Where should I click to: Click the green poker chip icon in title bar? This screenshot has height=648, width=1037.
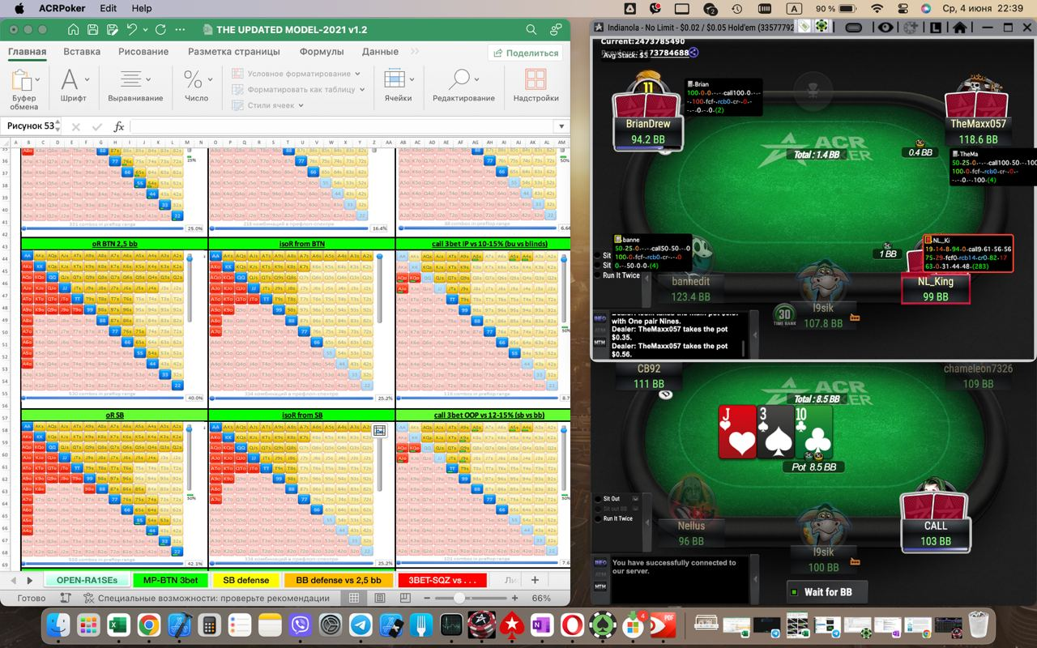(x=821, y=27)
